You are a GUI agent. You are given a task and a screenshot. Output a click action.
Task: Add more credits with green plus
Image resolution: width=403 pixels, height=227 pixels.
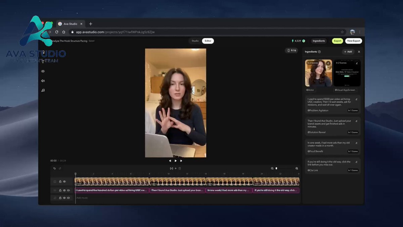(x=304, y=41)
